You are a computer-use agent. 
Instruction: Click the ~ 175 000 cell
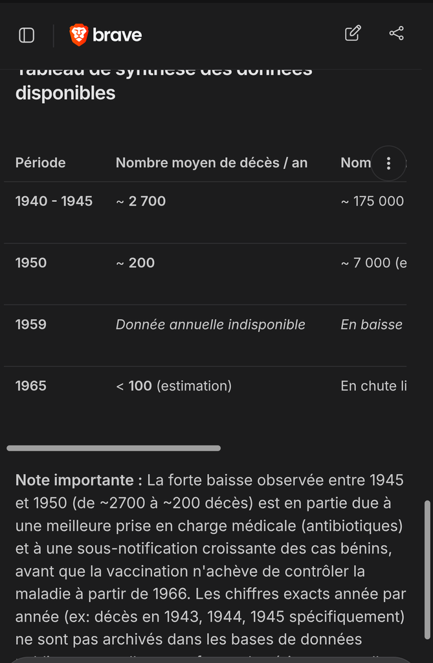[x=373, y=201]
